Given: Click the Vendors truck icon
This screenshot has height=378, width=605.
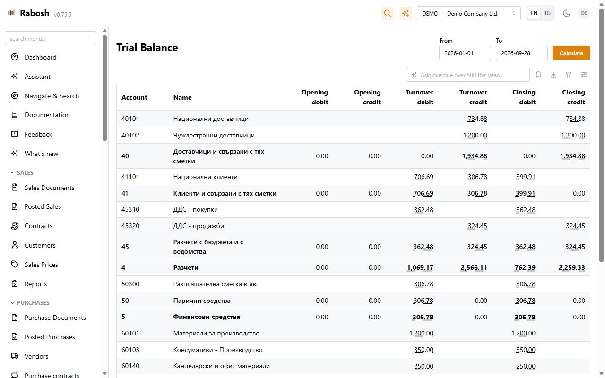Looking at the screenshot, I should (x=15, y=356).
